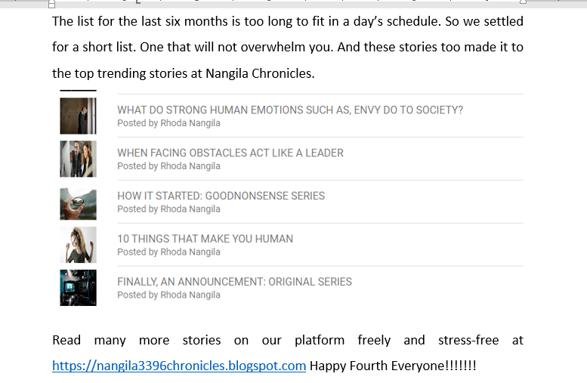Viewport: 587px width, 383px height.
Task: Open 'Finally, An Announcement: Original Series' title
Action: pyautogui.click(x=234, y=282)
